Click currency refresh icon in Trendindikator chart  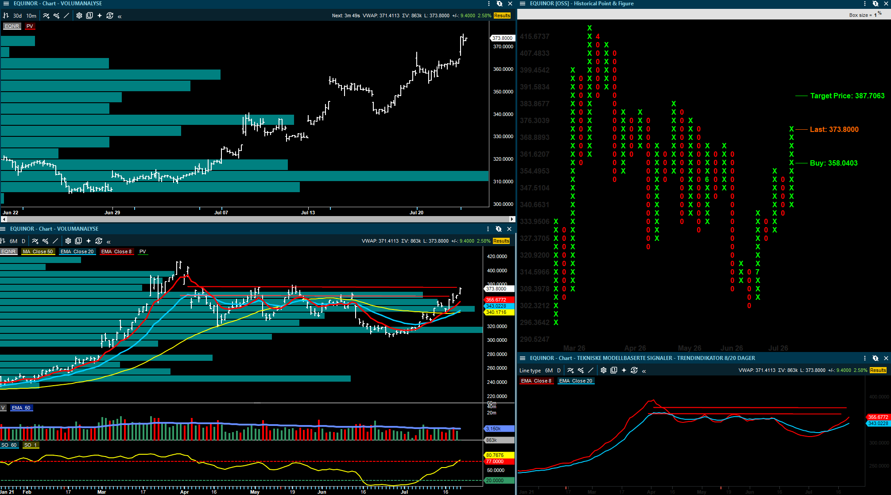point(634,370)
